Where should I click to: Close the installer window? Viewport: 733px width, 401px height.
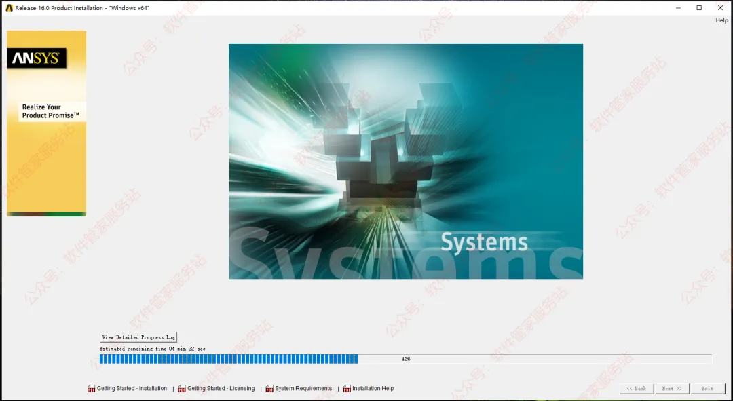pyautogui.click(x=720, y=8)
